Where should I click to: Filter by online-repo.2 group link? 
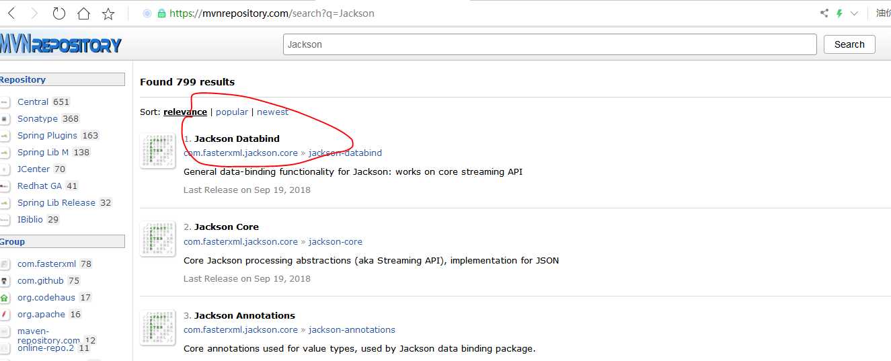point(46,348)
